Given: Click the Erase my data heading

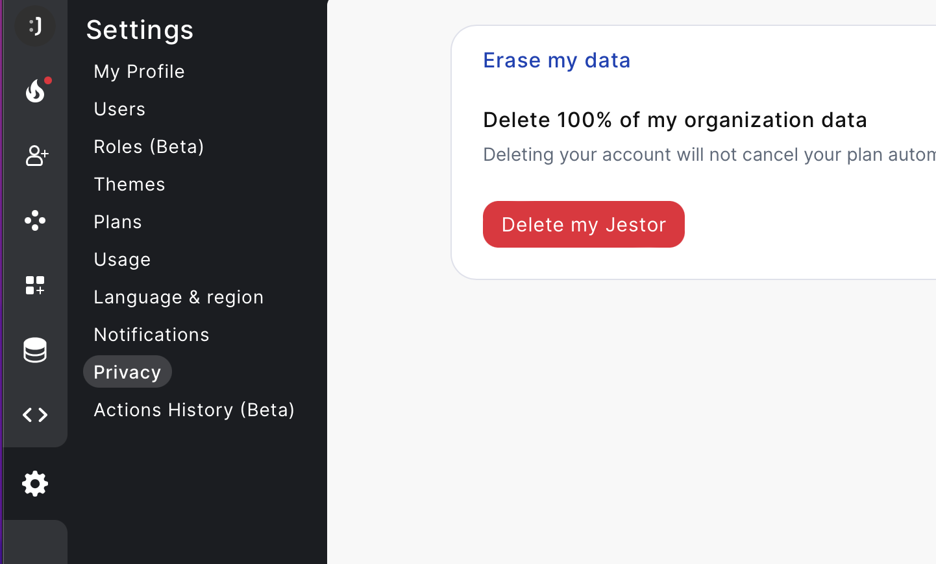Looking at the screenshot, I should click(x=556, y=60).
